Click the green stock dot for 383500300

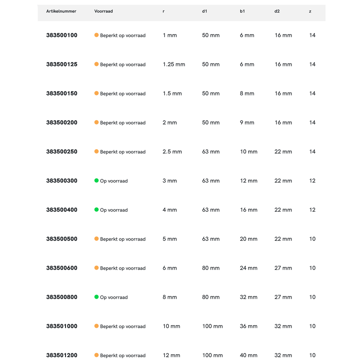97,180
